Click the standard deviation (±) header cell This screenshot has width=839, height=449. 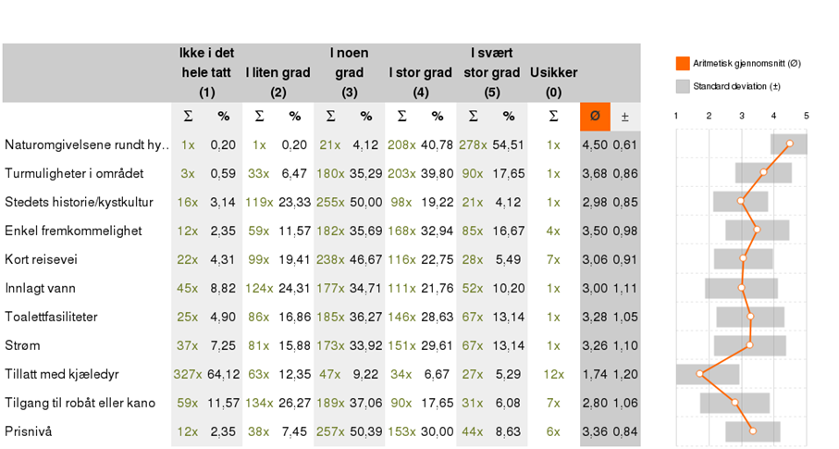(625, 117)
